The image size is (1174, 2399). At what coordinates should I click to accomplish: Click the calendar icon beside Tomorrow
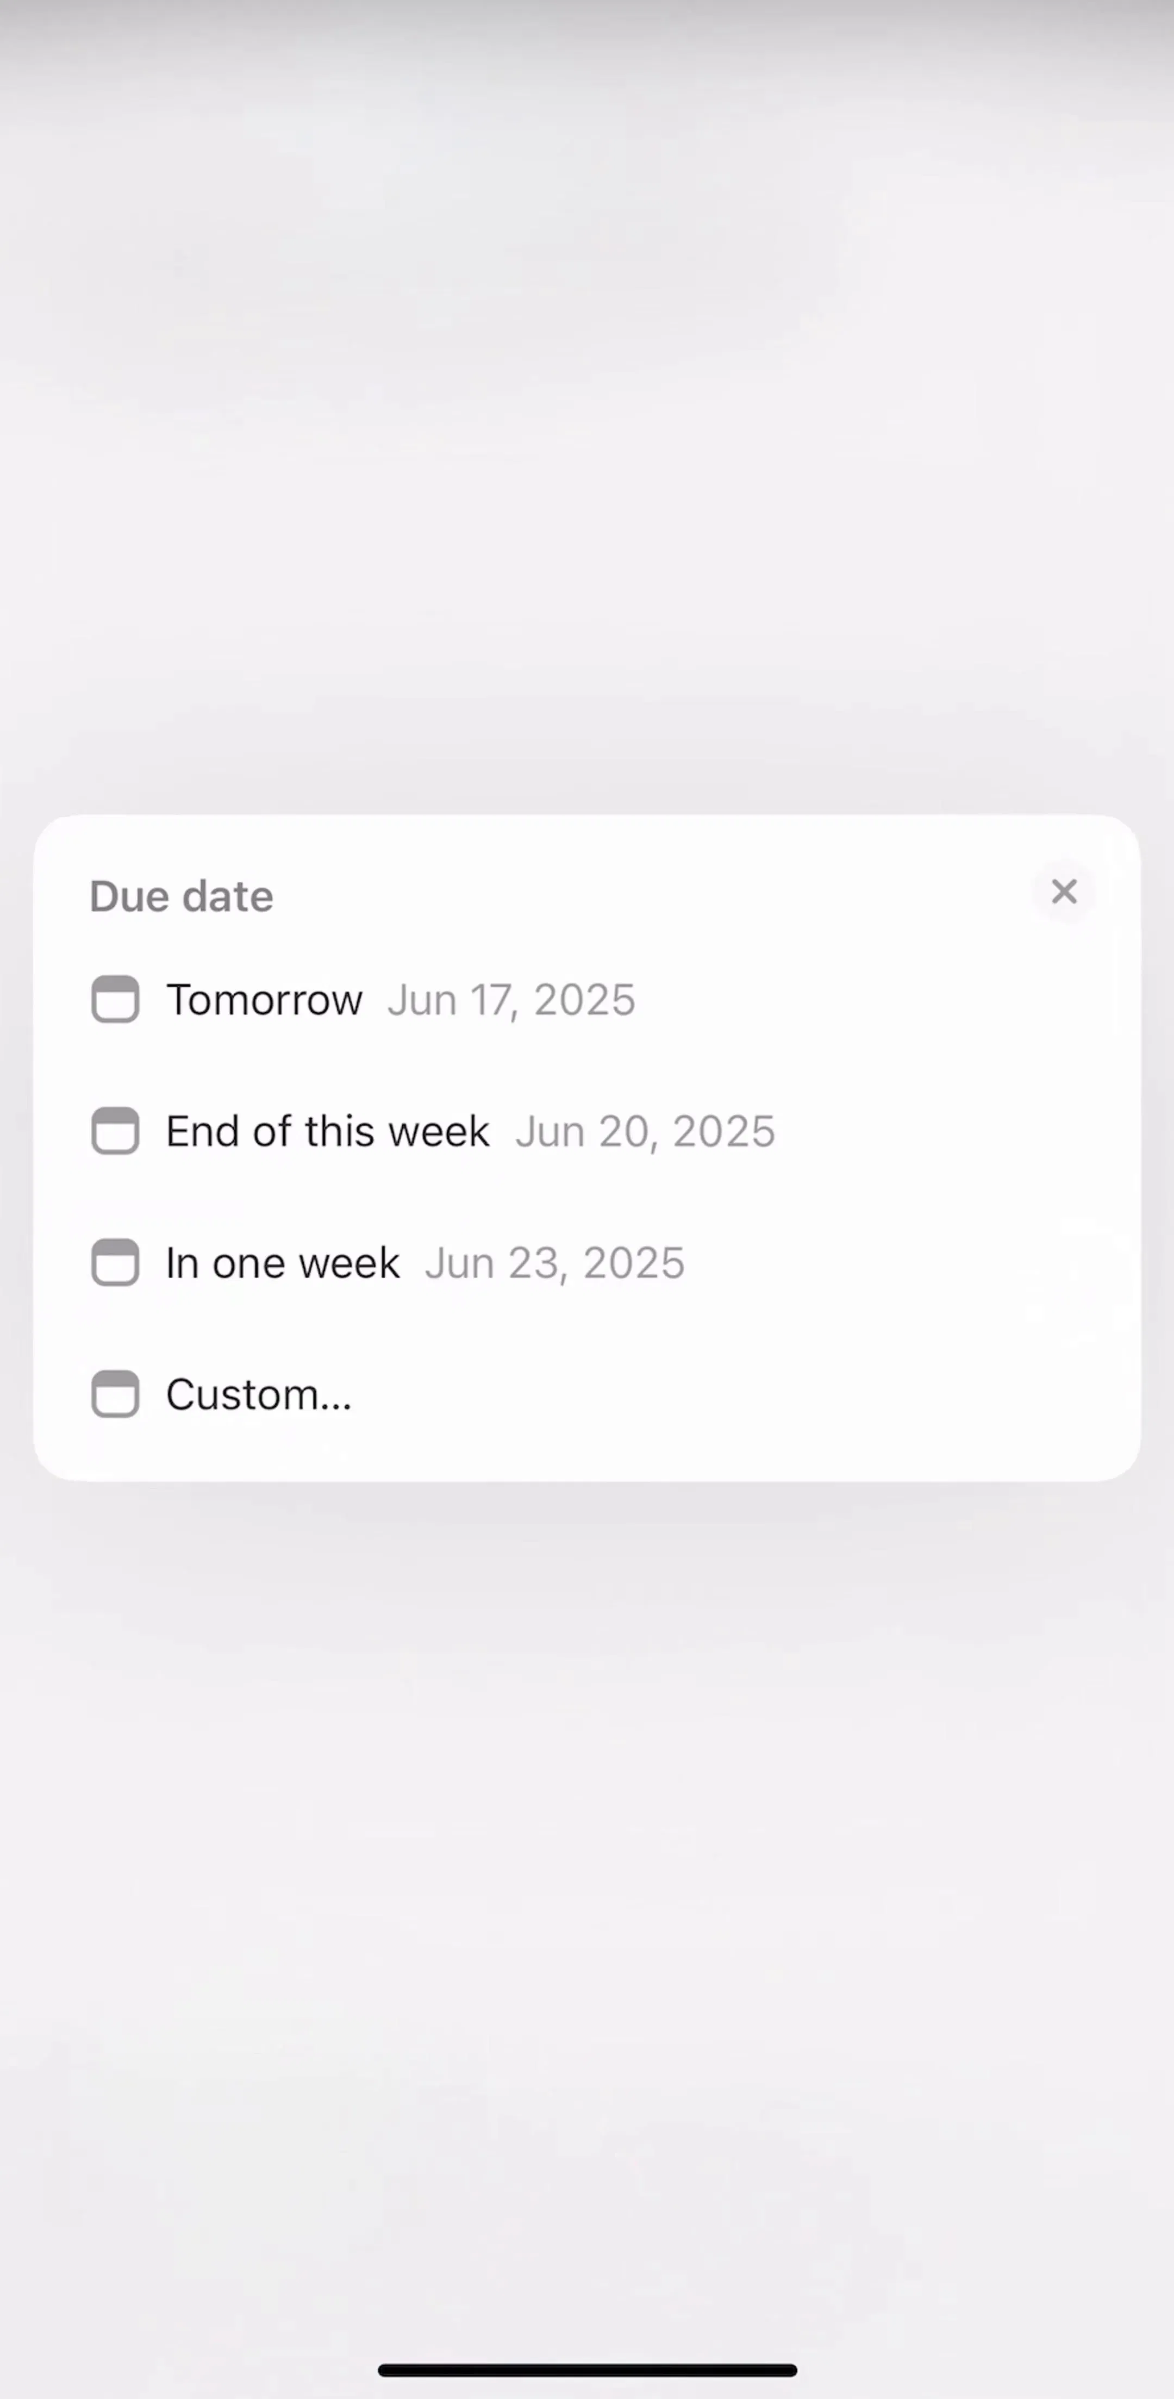tap(115, 999)
